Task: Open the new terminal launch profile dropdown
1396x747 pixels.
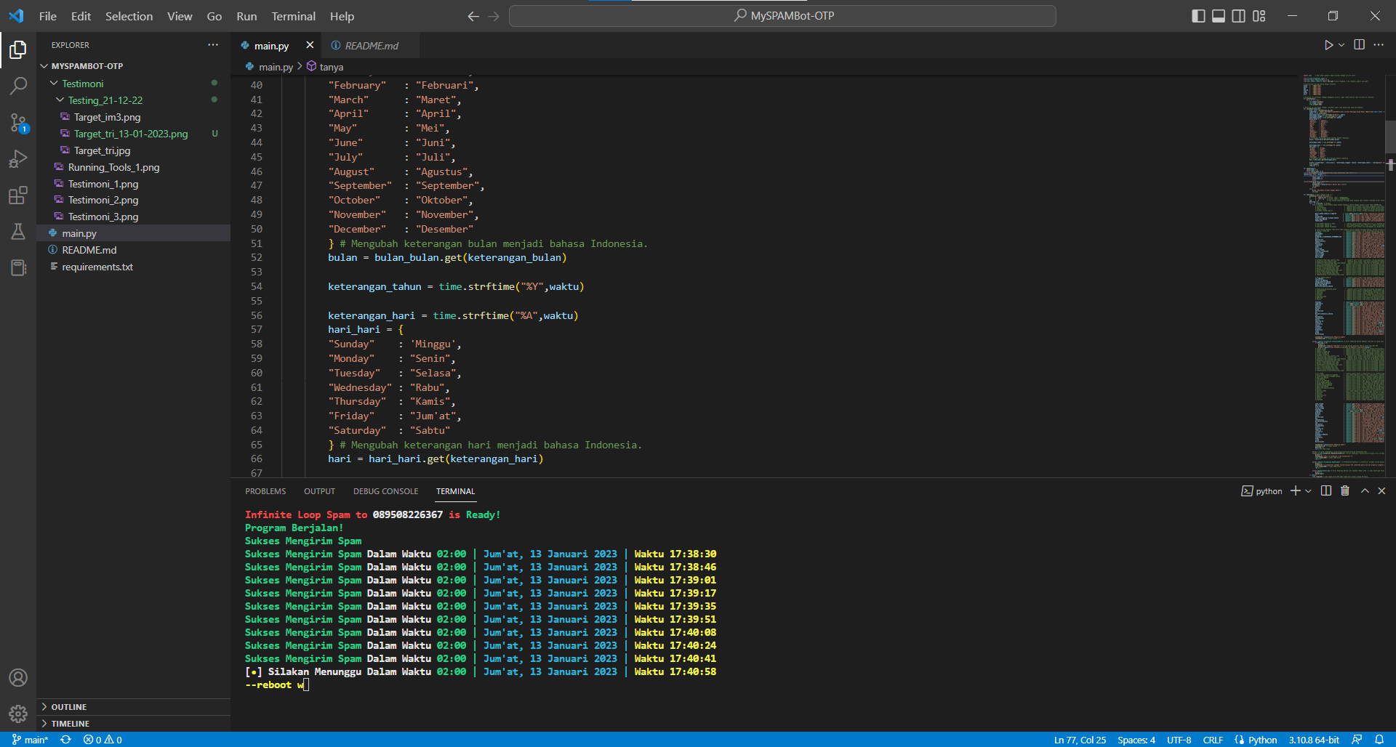Action: (1309, 491)
